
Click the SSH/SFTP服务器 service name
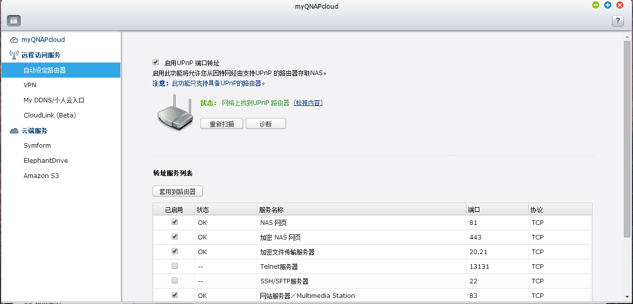point(284,281)
